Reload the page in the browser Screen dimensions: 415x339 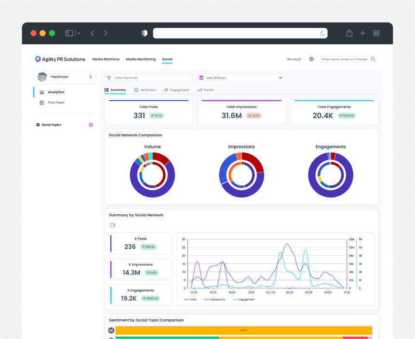point(322,33)
